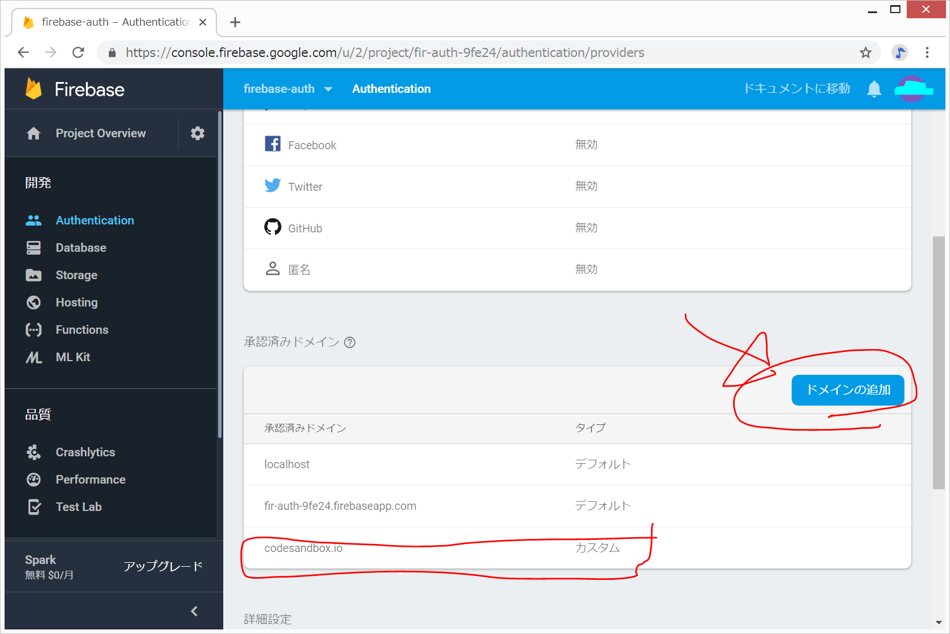Click the help icon beside 承認済みドメイン

click(x=350, y=342)
